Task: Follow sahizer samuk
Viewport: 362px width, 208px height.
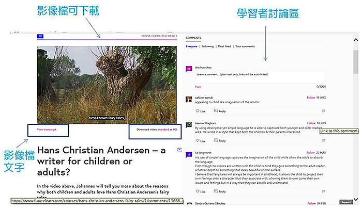Action: coord(311,98)
